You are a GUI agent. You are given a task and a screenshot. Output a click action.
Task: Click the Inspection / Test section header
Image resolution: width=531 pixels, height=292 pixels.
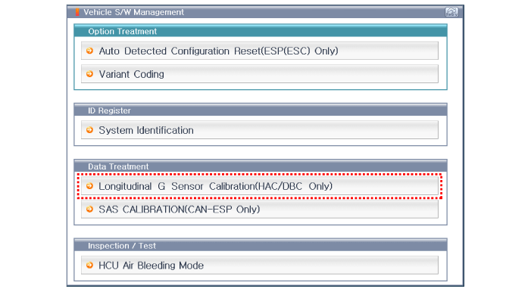pos(261,245)
